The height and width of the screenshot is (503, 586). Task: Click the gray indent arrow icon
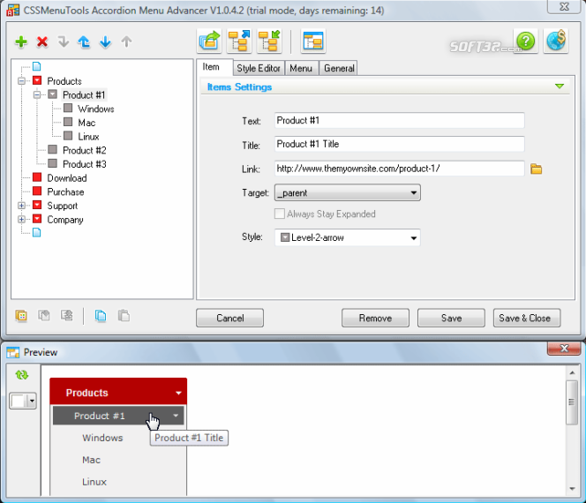coord(64,41)
